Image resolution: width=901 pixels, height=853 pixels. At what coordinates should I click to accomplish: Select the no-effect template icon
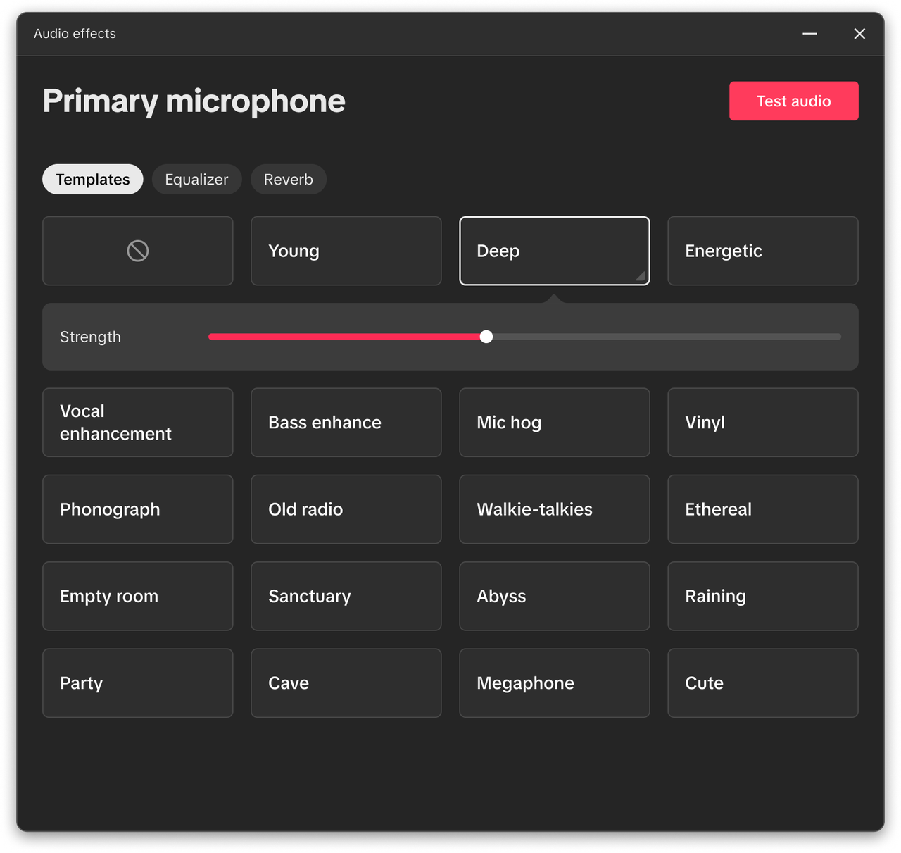[137, 251]
